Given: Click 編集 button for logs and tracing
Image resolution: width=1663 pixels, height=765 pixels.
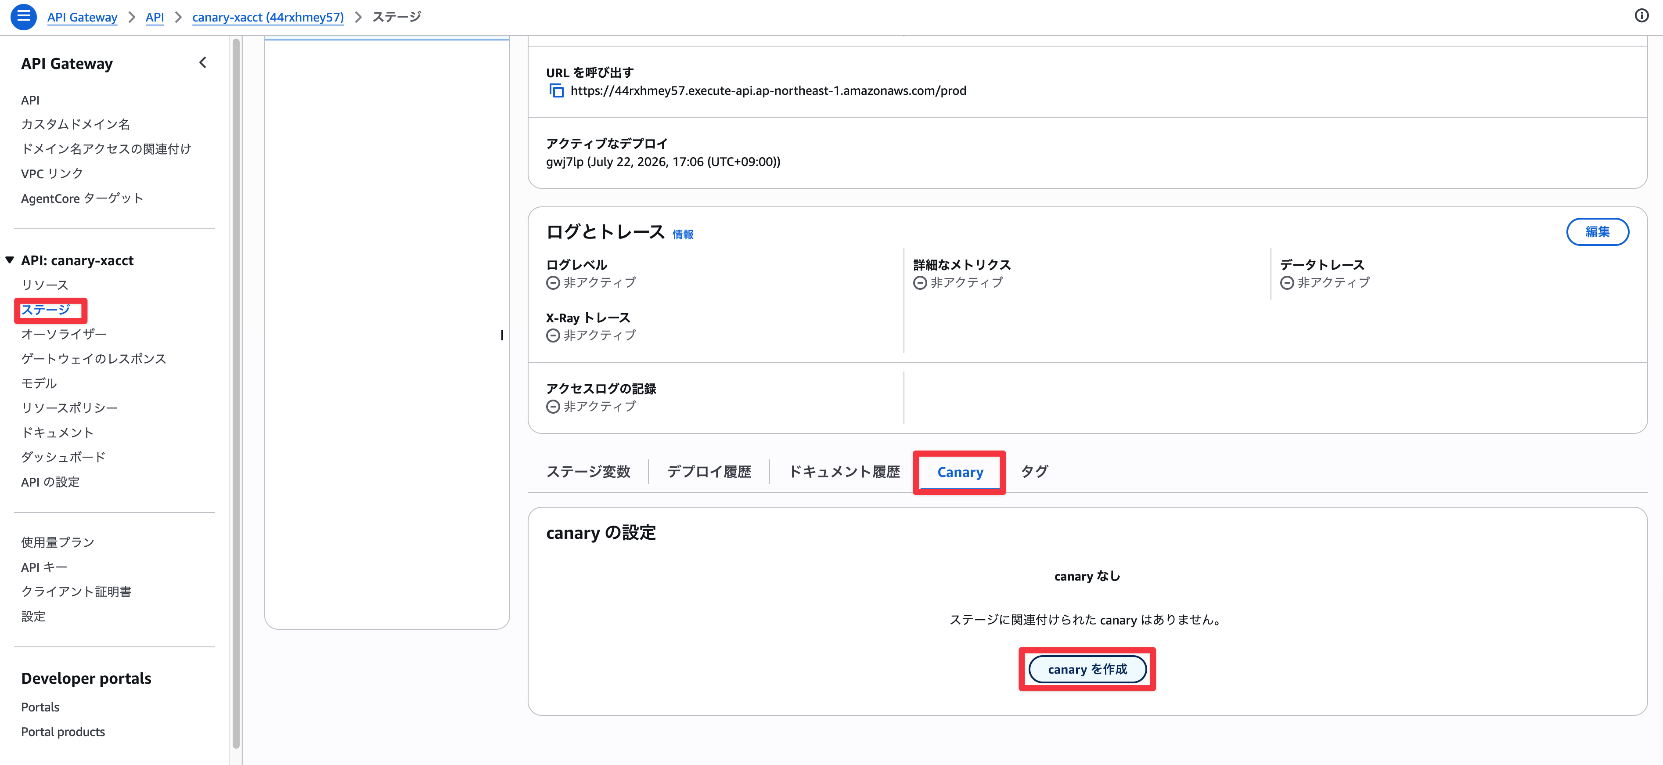Looking at the screenshot, I should coord(1597,232).
